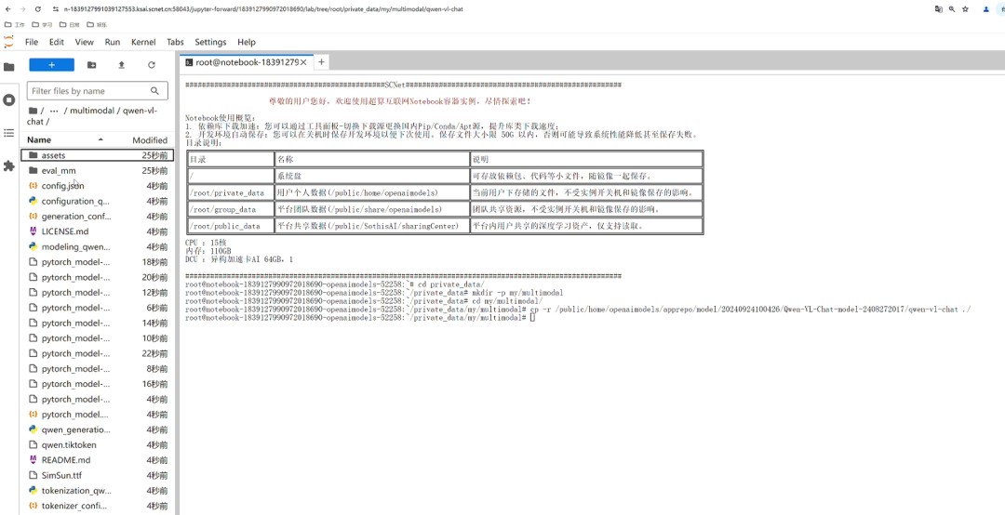Close the terminal tab with X
1005x515 pixels.
coord(304,62)
